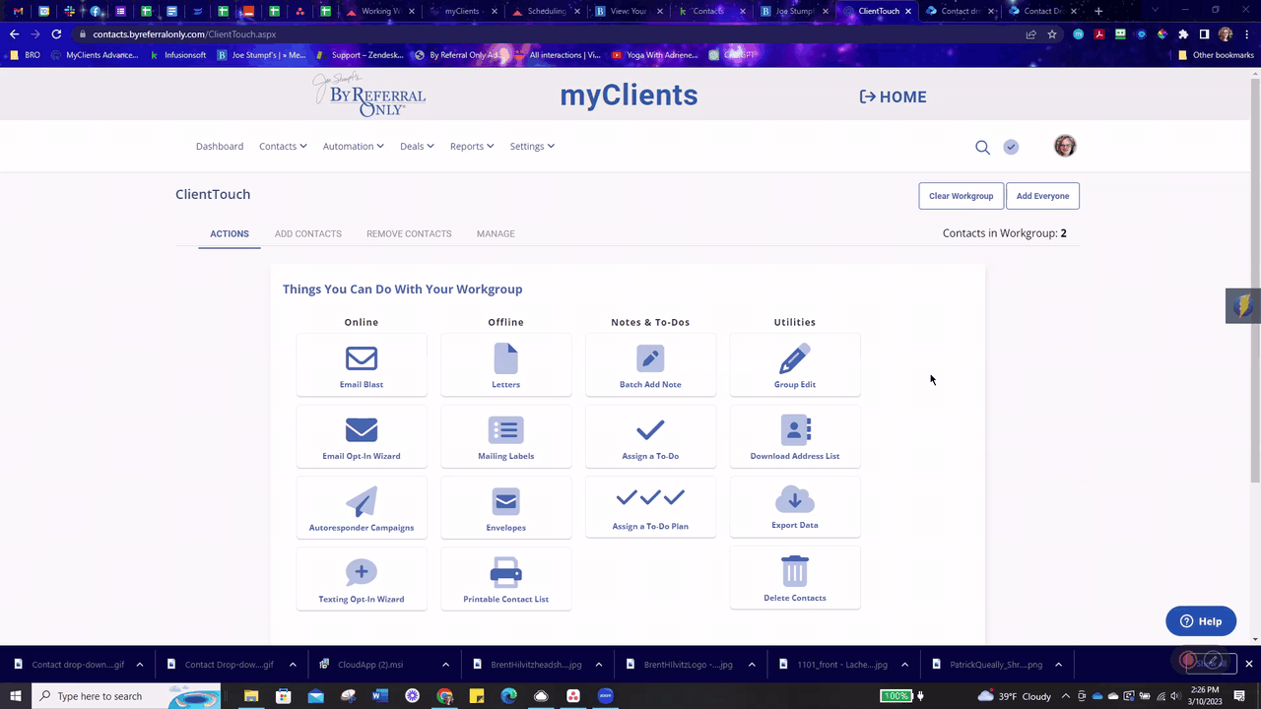Launch the Email Opt-In Wizard
The width and height of the screenshot is (1261, 709).
[362, 437]
